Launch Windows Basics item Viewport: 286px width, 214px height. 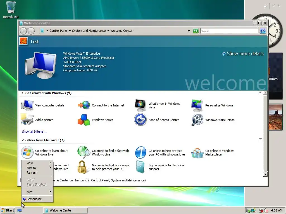(96, 120)
